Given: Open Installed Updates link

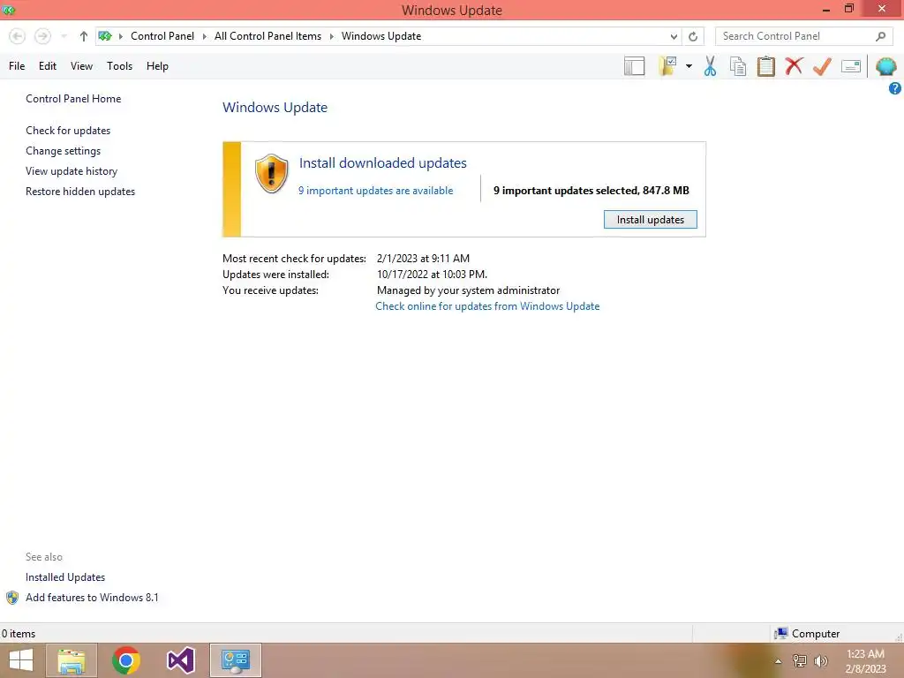Looking at the screenshot, I should [x=65, y=577].
